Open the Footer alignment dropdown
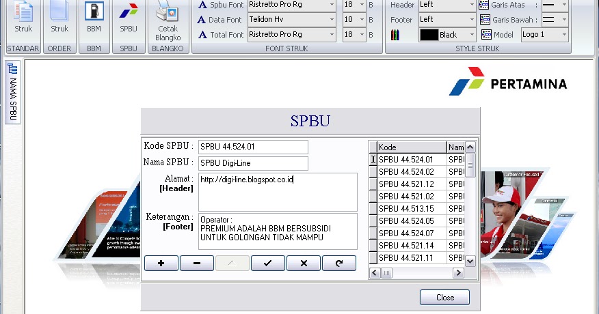The image size is (599, 314). pos(472,20)
